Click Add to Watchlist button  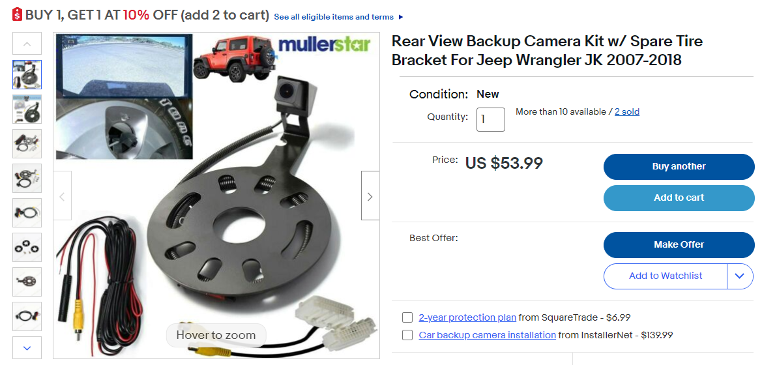[x=666, y=276]
